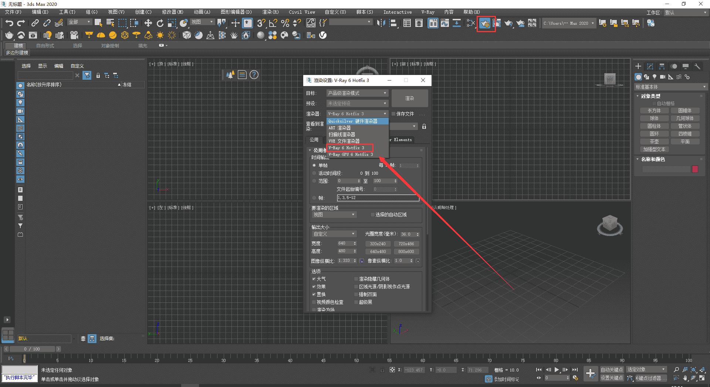This screenshot has width=710, height=387.
Task: Select the 活动时间段 radio option
Action: [314, 173]
